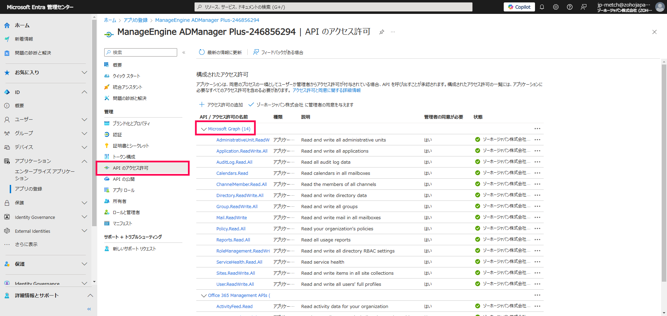
Task: Open AuditLog.Read.All permission link
Action: coord(234,162)
